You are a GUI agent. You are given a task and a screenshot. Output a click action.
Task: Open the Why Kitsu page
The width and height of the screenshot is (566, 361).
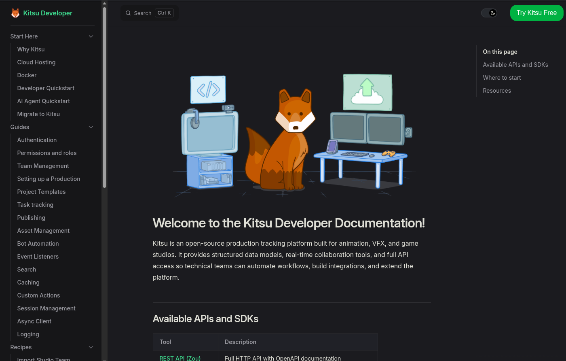tap(31, 49)
